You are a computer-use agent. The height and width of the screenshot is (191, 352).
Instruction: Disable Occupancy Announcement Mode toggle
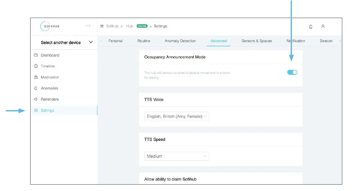[292, 72]
